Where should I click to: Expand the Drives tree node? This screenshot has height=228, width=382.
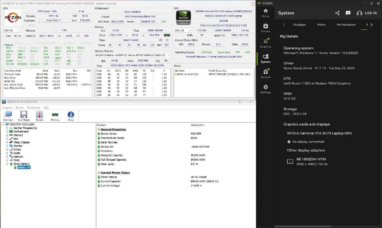pos(7,149)
